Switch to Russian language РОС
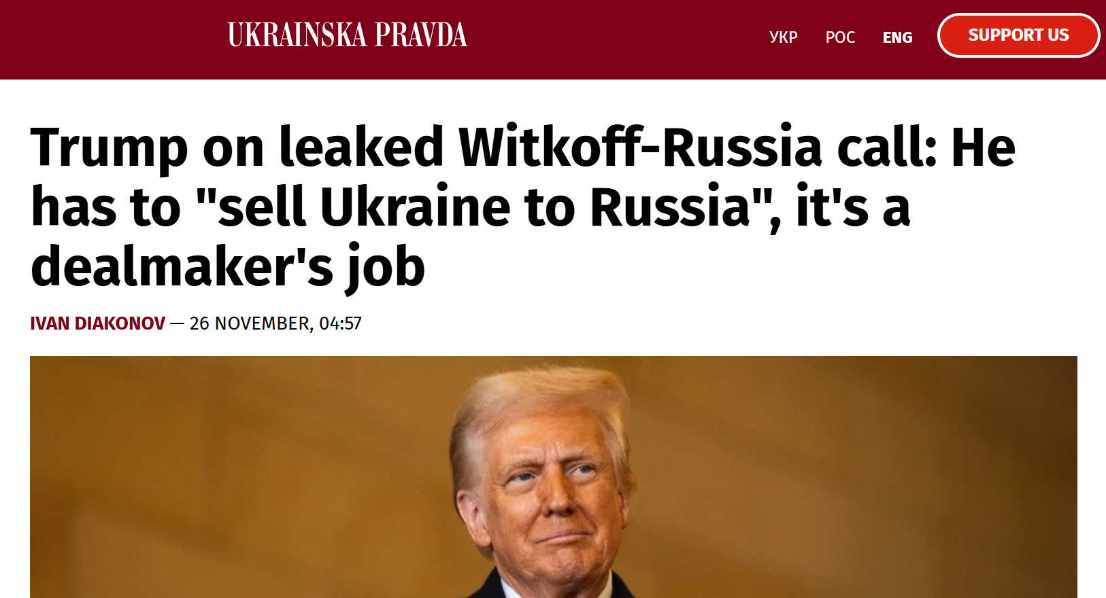This screenshot has height=598, width=1106. (840, 37)
